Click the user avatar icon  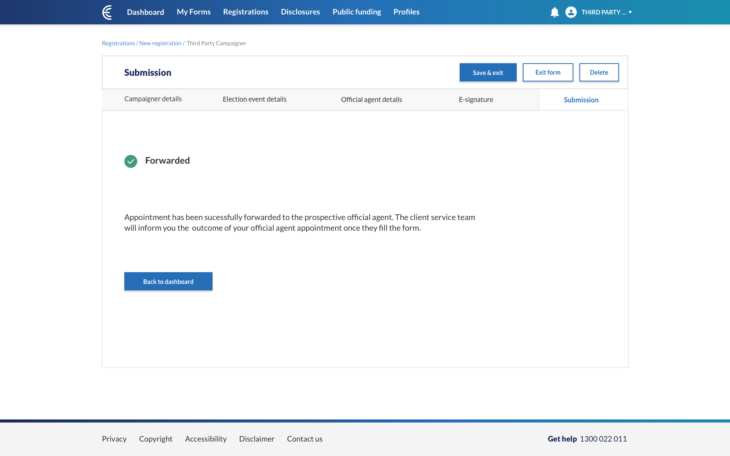(x=571, y=12)
